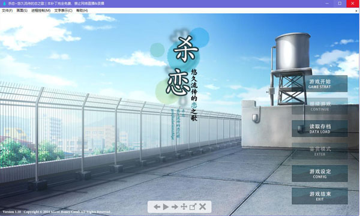Open the 画面(S) menu
The height and width of the screenshot is (216, 360).
(22, 11)
